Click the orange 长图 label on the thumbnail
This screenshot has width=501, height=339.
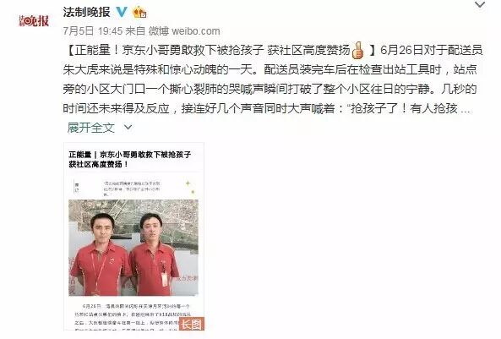[192, 324]
